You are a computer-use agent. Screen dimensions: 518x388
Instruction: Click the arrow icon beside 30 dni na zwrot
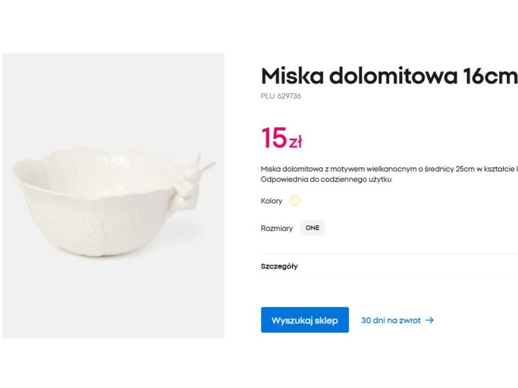click(x=429, y=320)
